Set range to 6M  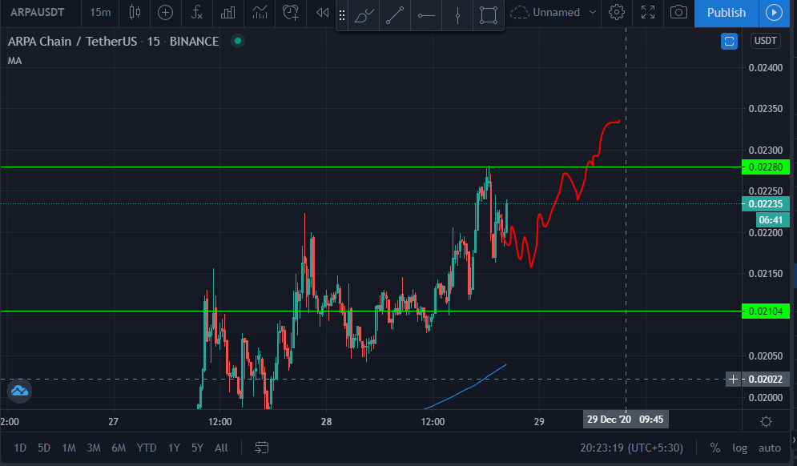click(x=119, y=448)
